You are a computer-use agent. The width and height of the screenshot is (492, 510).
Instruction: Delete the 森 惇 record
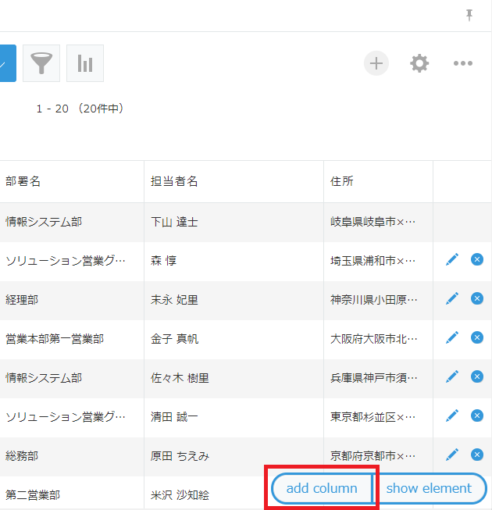point(477,259)
